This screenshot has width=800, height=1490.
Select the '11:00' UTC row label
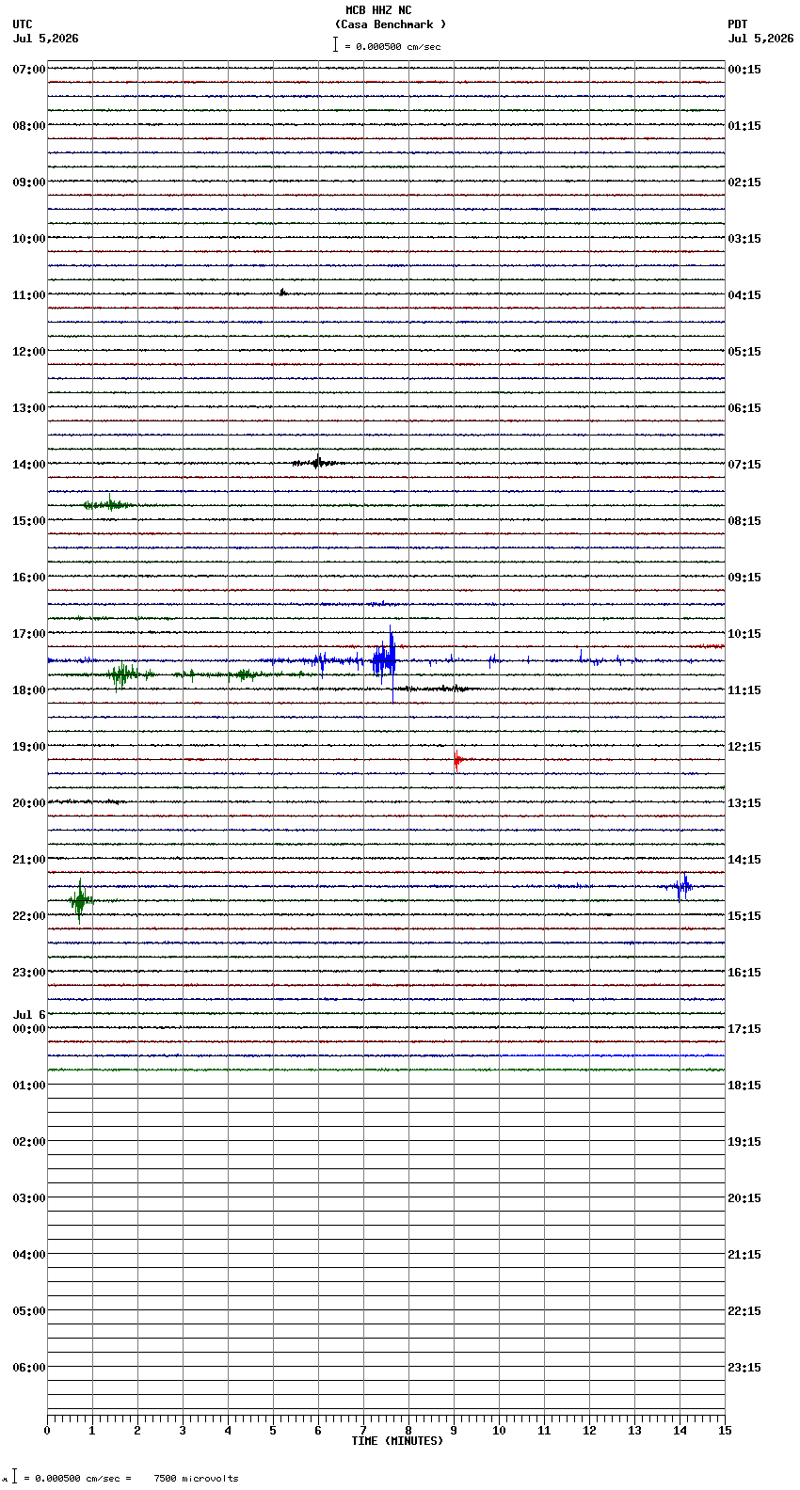click(29, 295)
